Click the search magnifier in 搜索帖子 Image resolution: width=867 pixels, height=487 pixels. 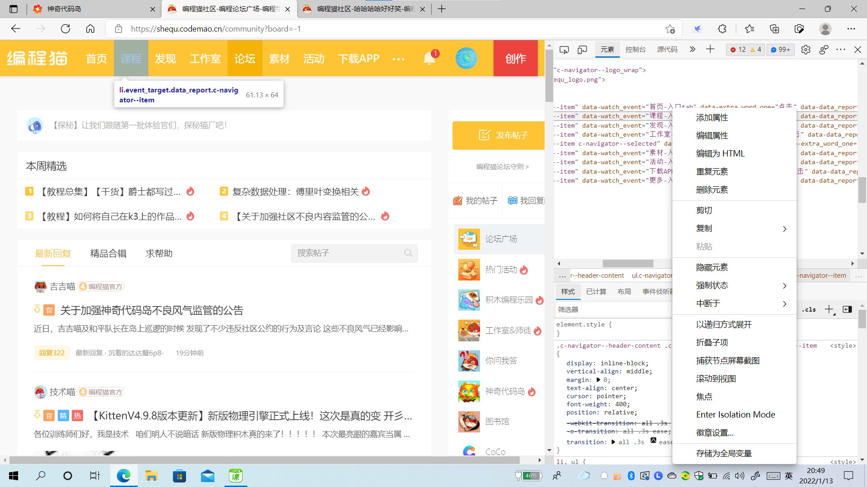(x=408, y=253)
